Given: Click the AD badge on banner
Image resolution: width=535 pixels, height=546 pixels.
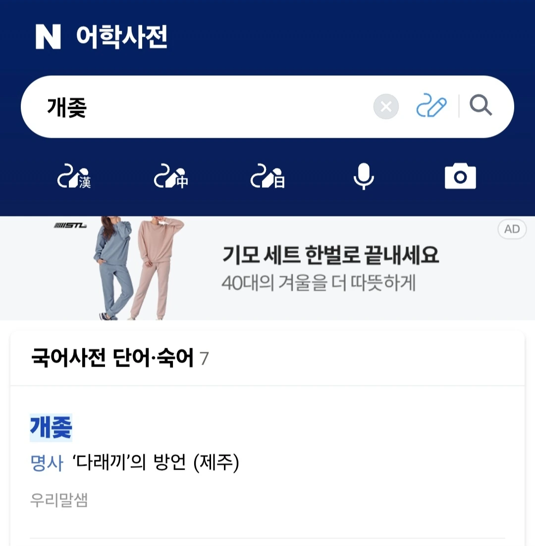Looking at the screenshot, I should pos(512,229).
